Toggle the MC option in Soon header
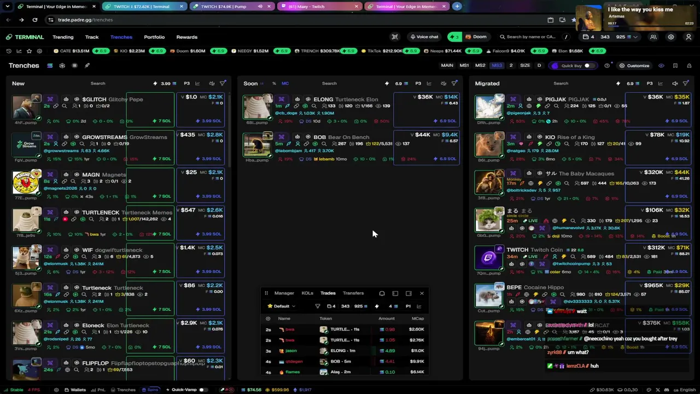Viewport: 700px width, 394px height. [x=285, y=84]
